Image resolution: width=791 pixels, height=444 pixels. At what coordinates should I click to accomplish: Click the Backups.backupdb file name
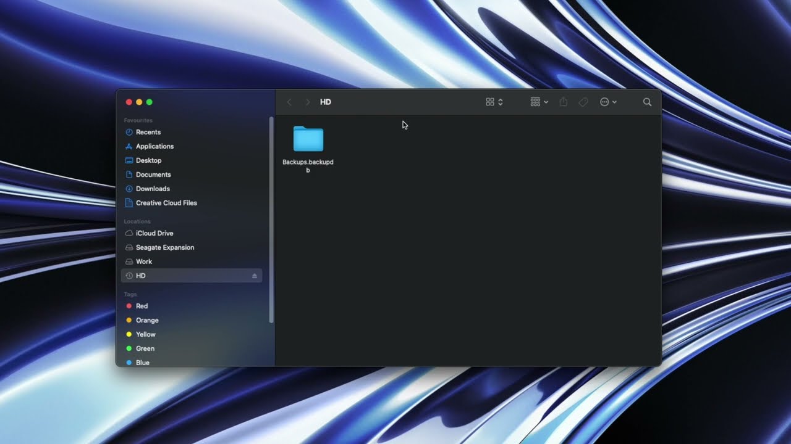(308, 166)
